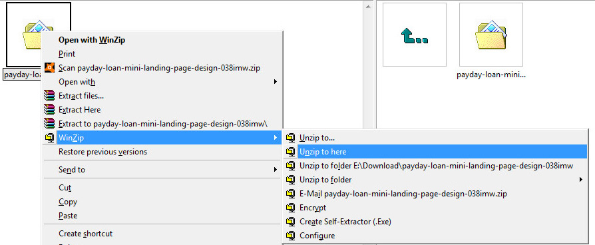595x245 pixels.
Task: Choose Extract to payday-loan-mini-landing-page-design-038imw\
Action: (x=162, y=123)
